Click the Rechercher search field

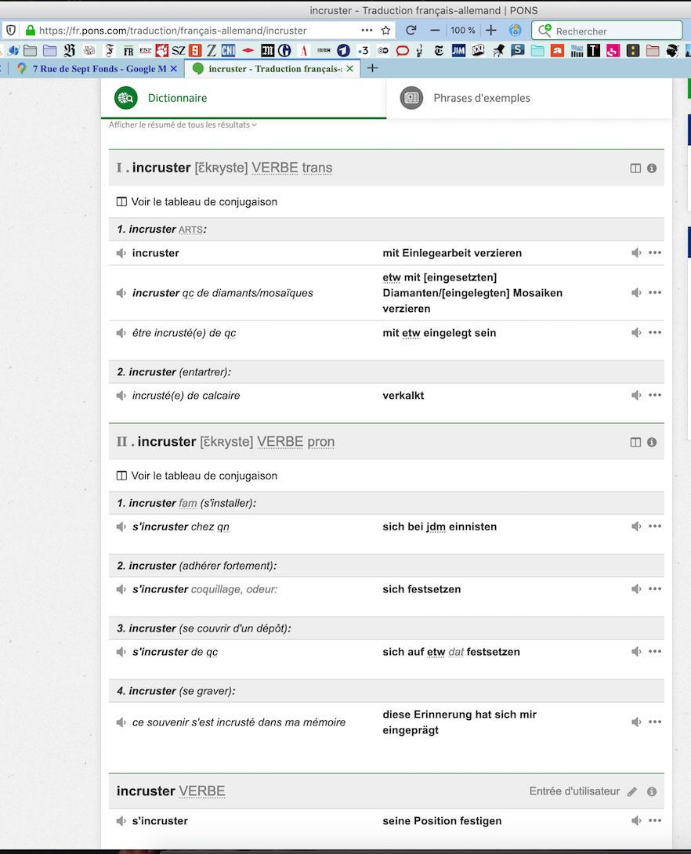pyautogui.click(x=607, y=31)
